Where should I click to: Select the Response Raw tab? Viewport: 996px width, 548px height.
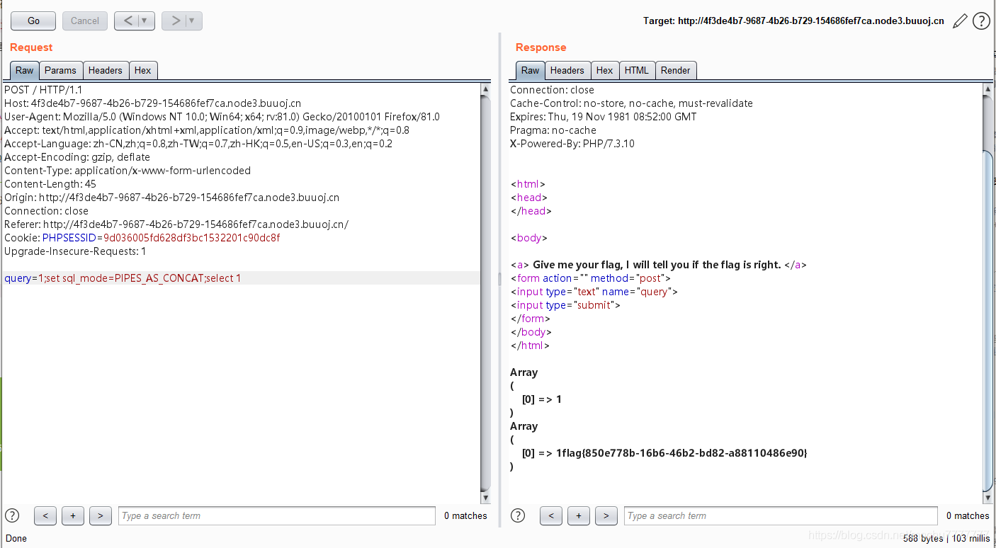[x=531, y=70]
